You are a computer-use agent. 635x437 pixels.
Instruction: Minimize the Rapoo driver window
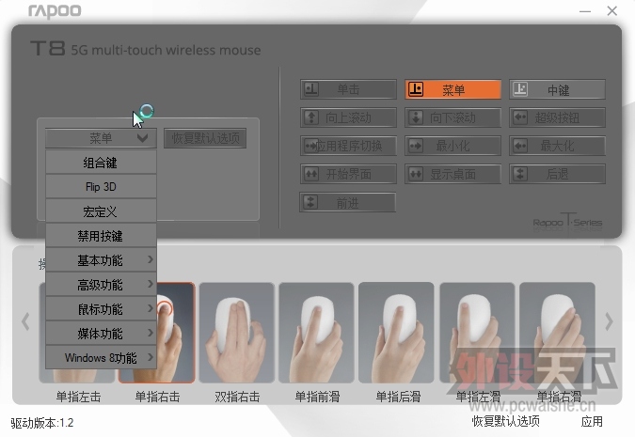[x=585, y=11]
